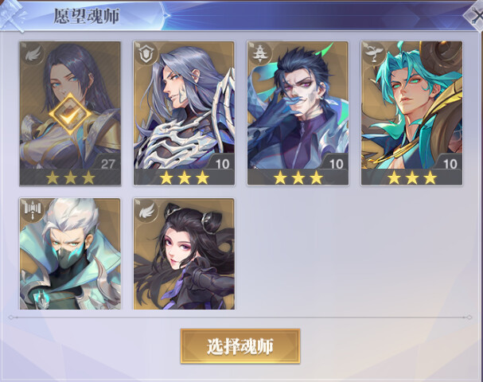Click the wing class icon on first card

pyautogui.click(x=33, y=55)
